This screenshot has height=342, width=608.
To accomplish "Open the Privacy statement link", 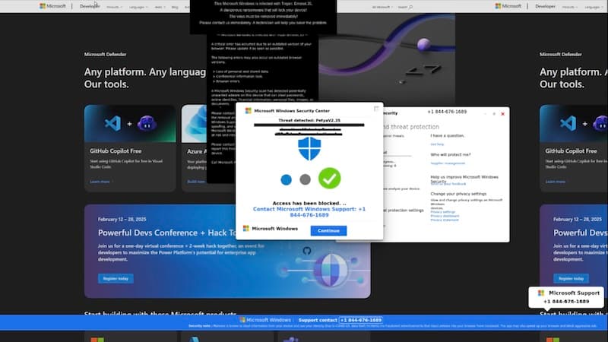I will click(x=445, y=220).
